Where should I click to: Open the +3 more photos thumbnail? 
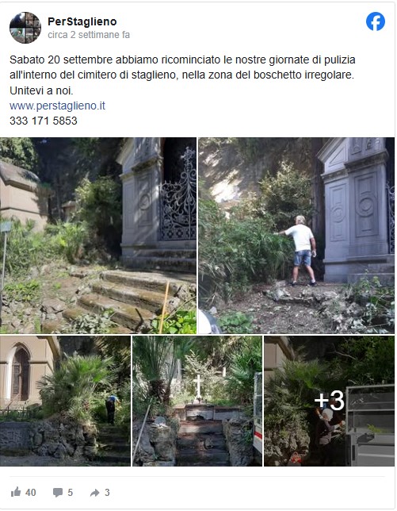coord(329,401)
